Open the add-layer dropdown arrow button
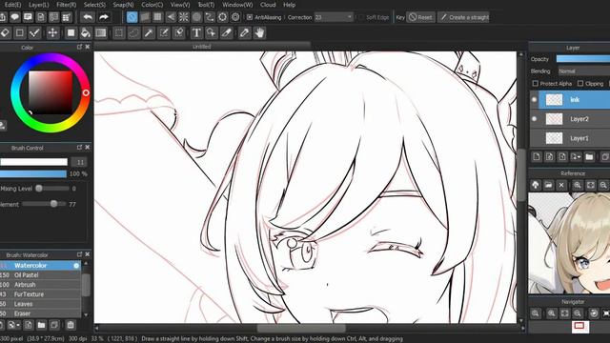This screenshot has width=610, height=343. pyautogui.click(x=576, y=157)
